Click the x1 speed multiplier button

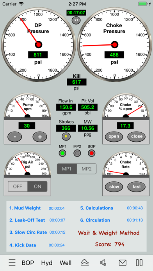pos(76,20)
